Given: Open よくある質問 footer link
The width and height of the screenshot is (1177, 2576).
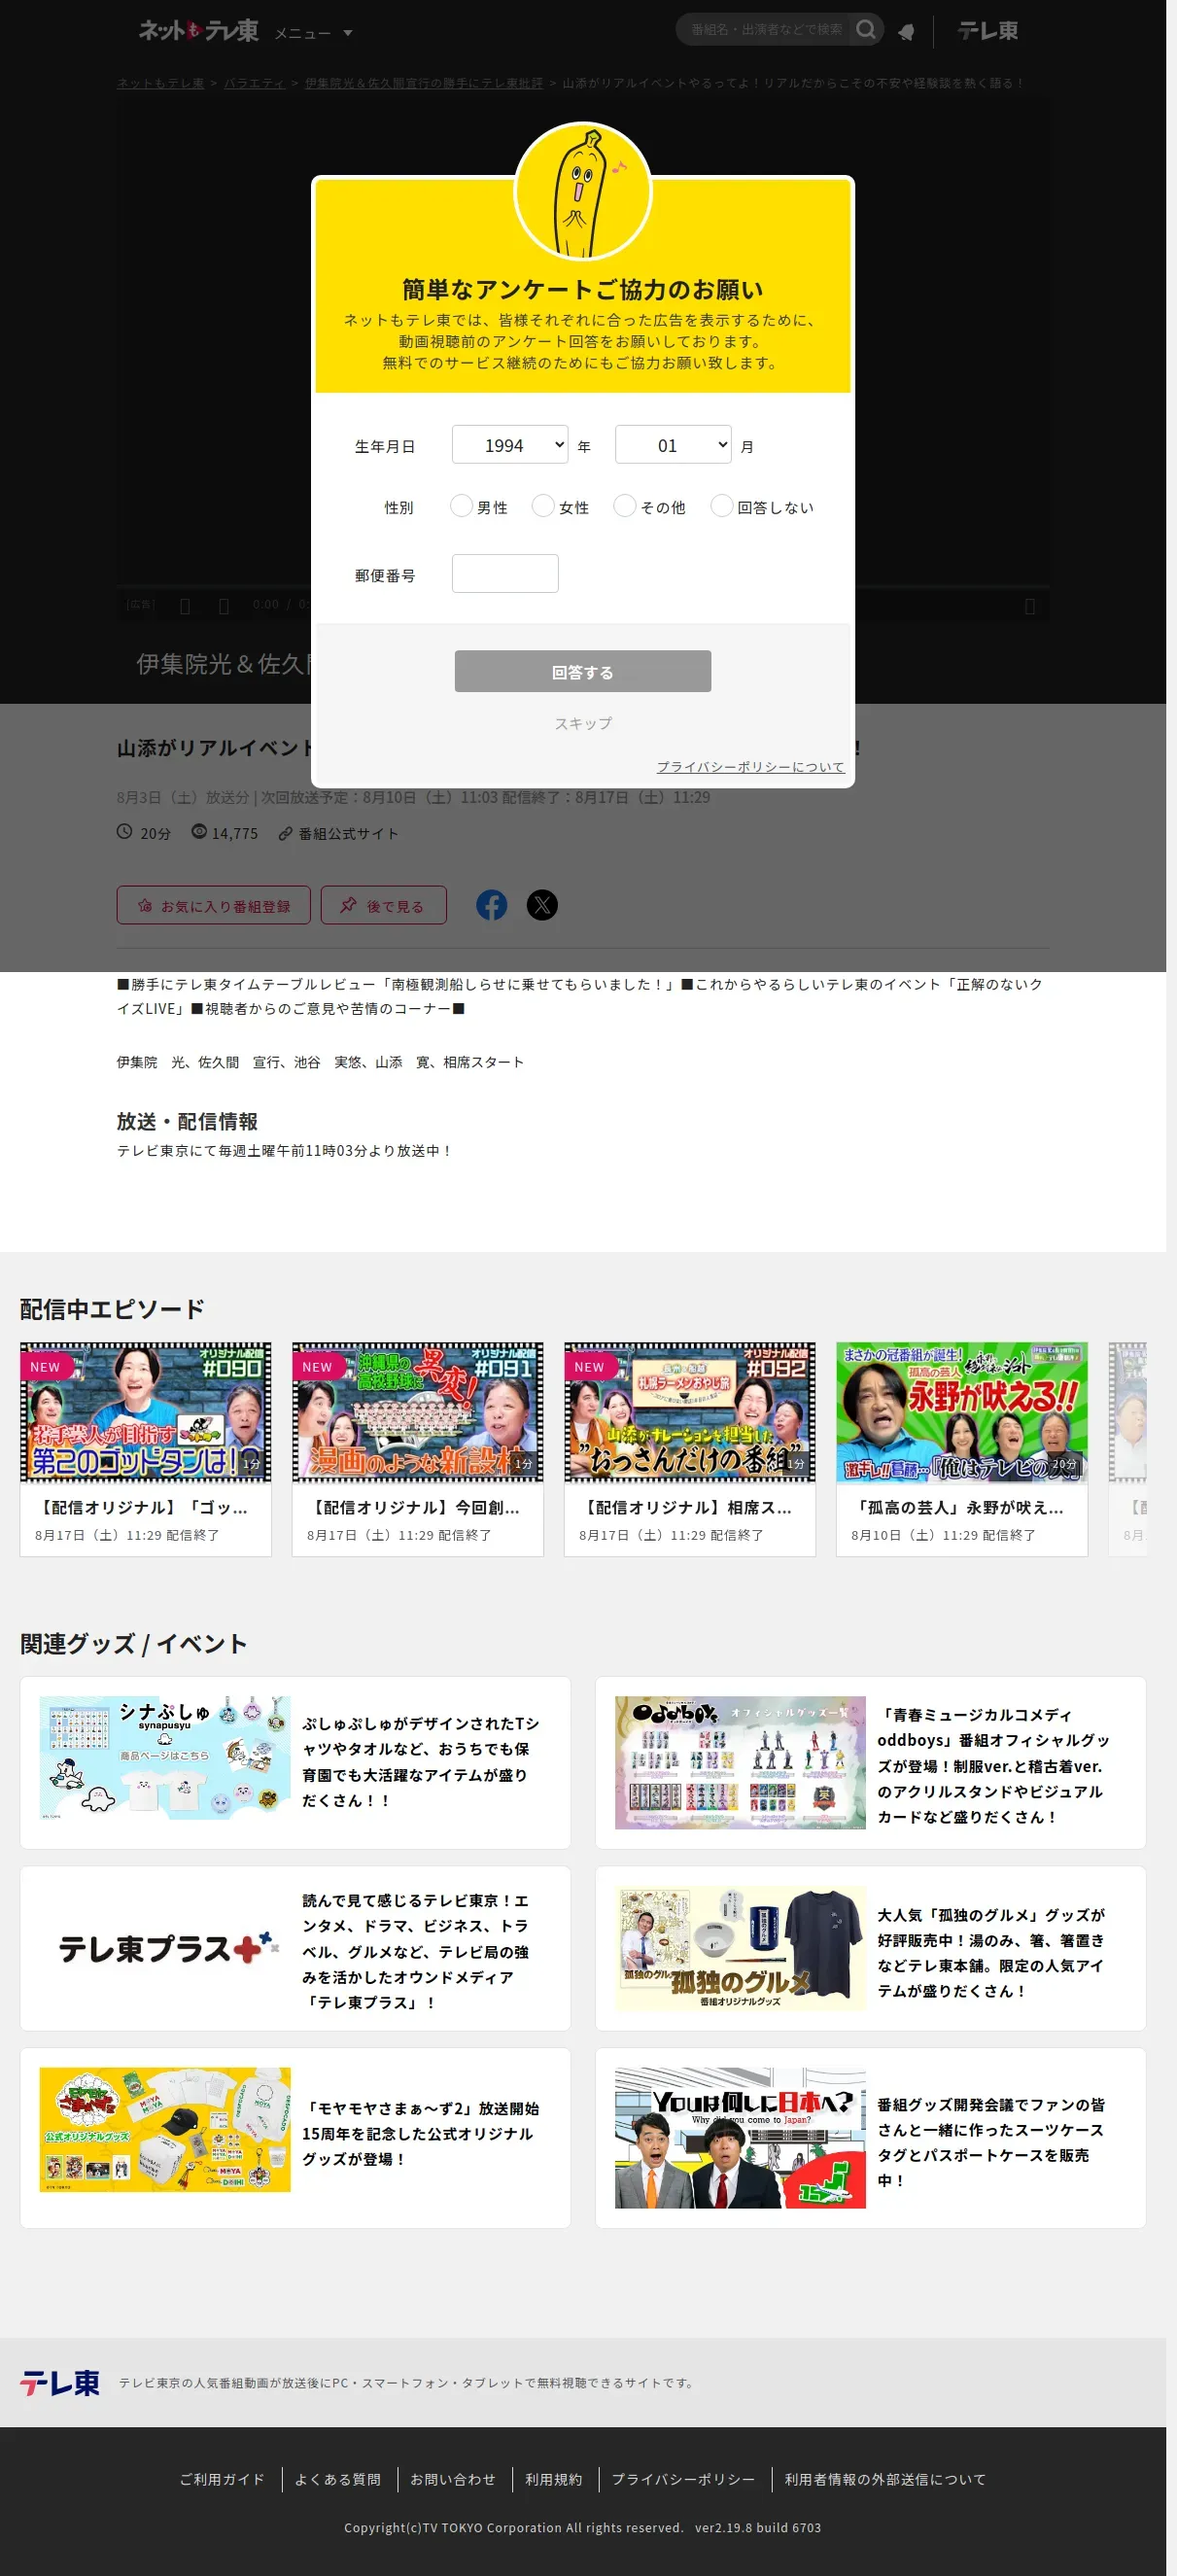Looking at the screenshot, I should pyautogui.click(x=338, y=2480).
